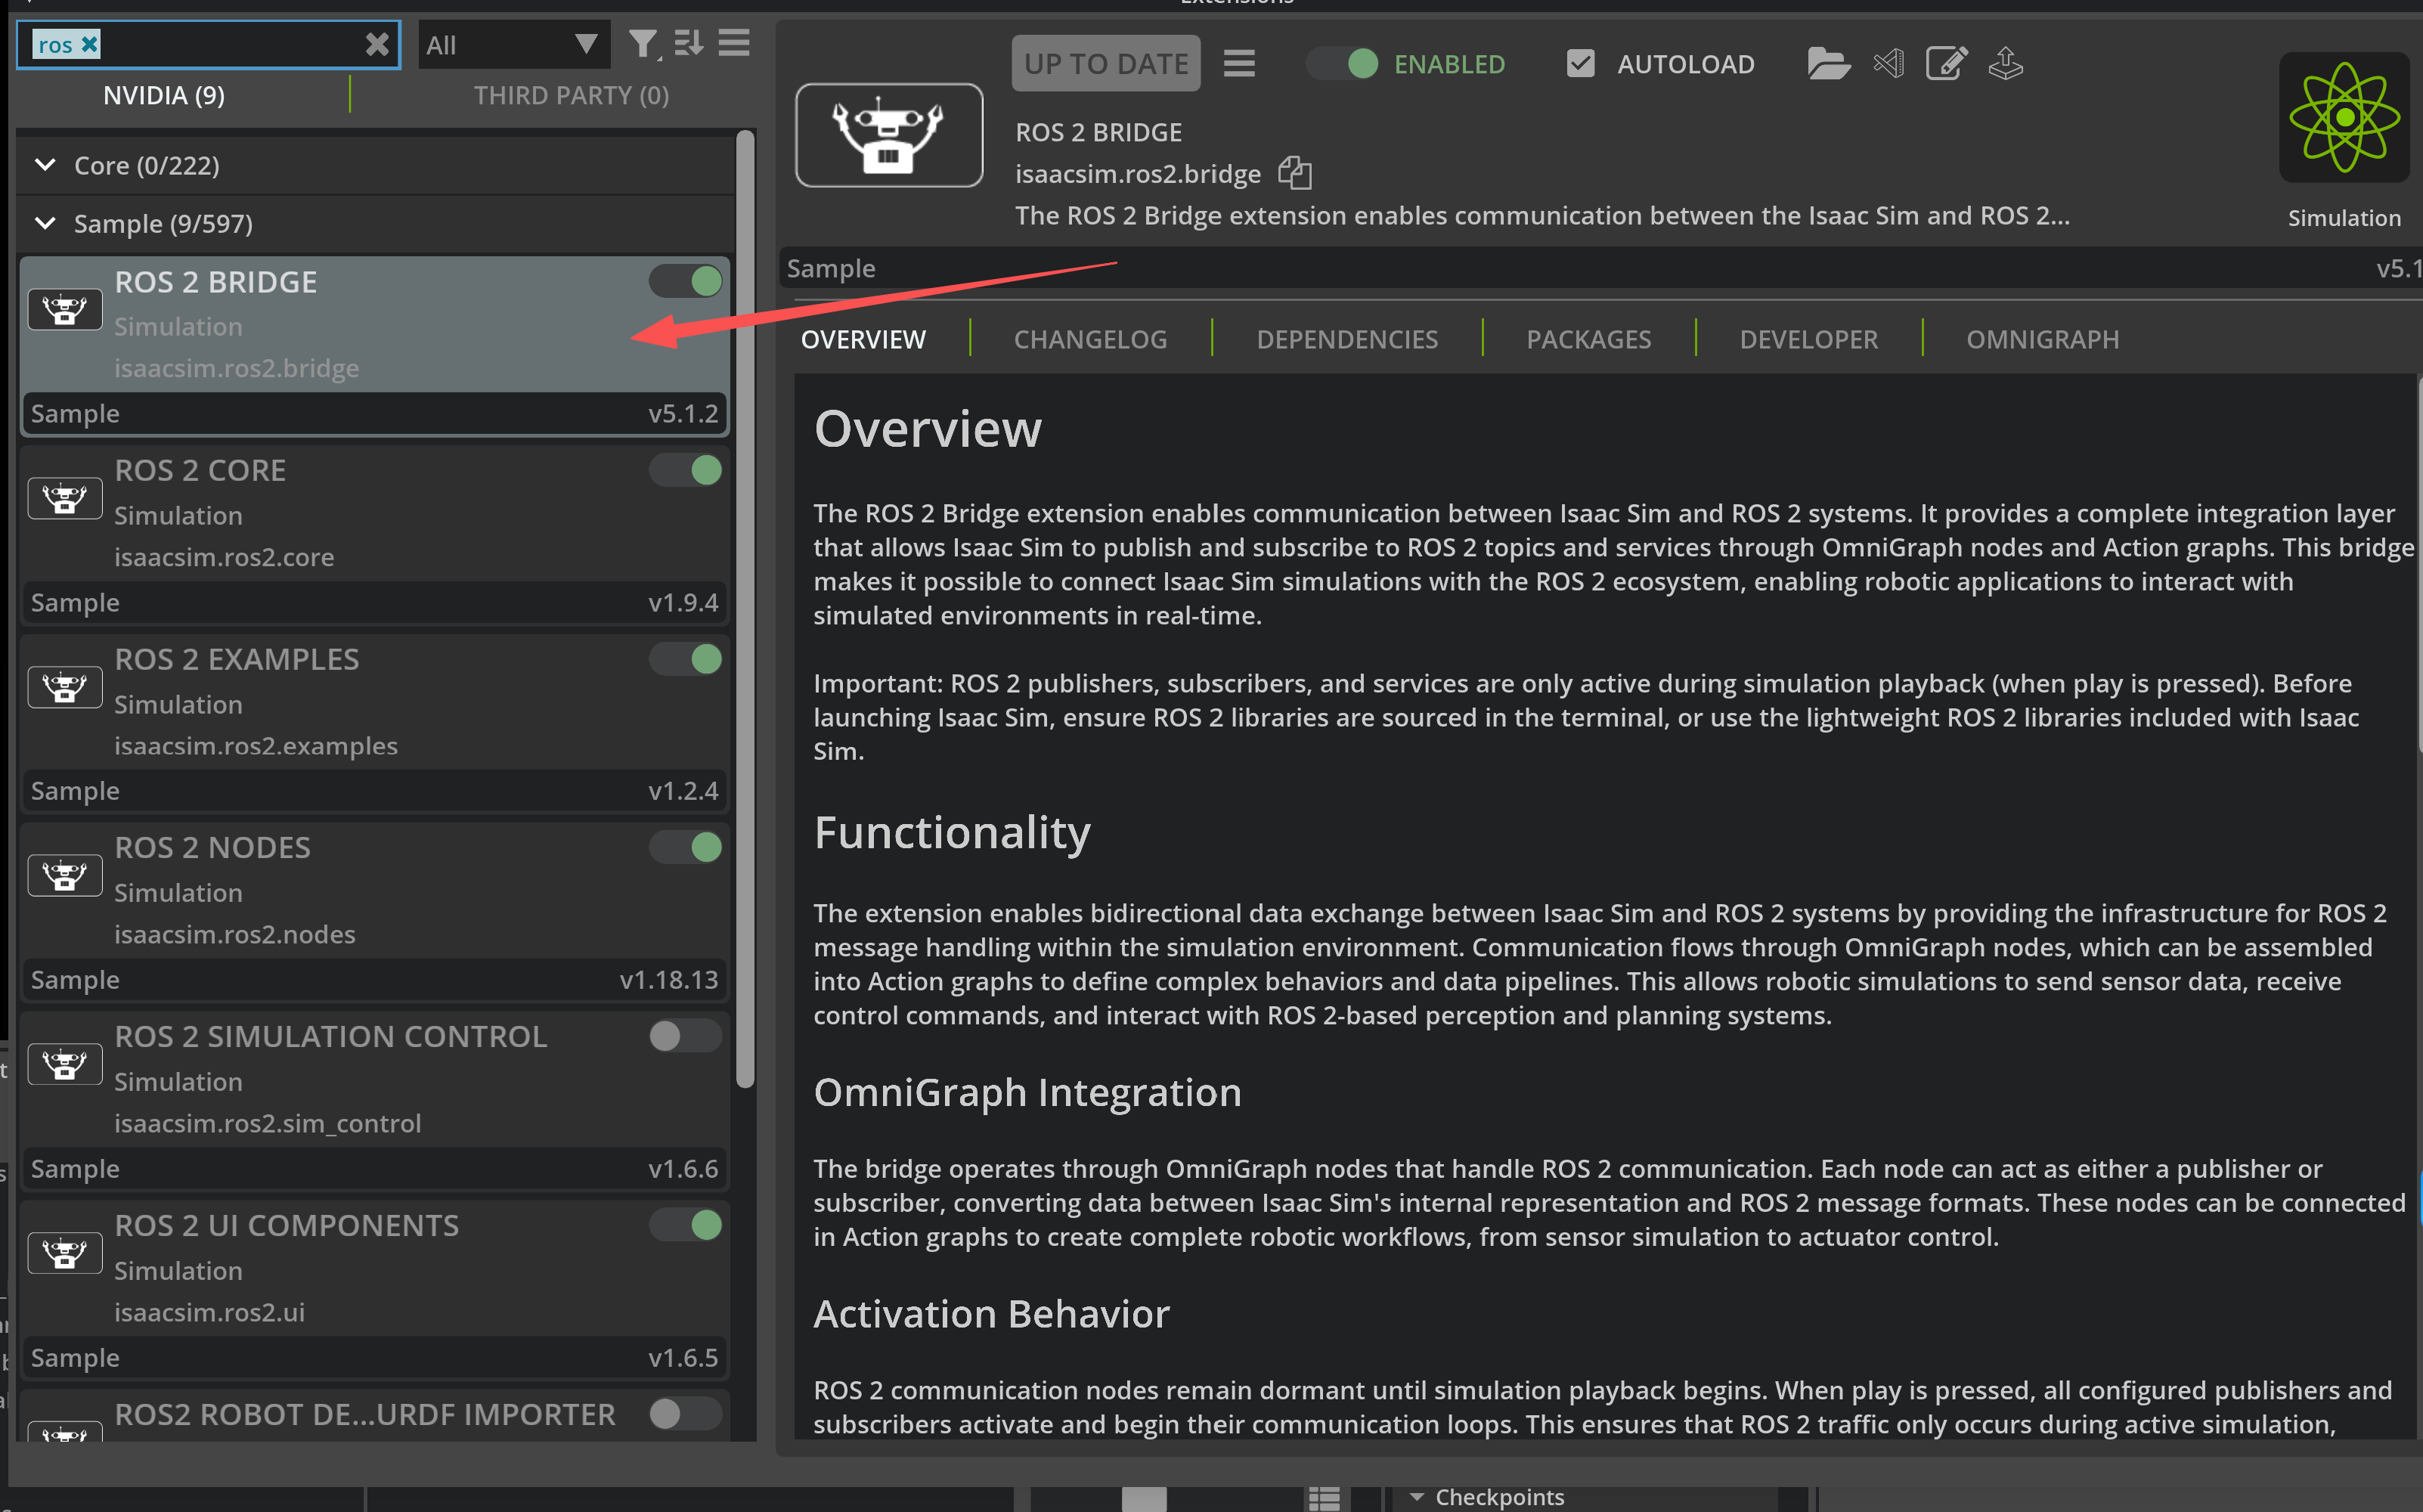The width and height of the screenshot is (2423, 1512).
Task: Open the extensions hamburger menu in the search bar
Action: pyautogui.click(x=734, y=43)
